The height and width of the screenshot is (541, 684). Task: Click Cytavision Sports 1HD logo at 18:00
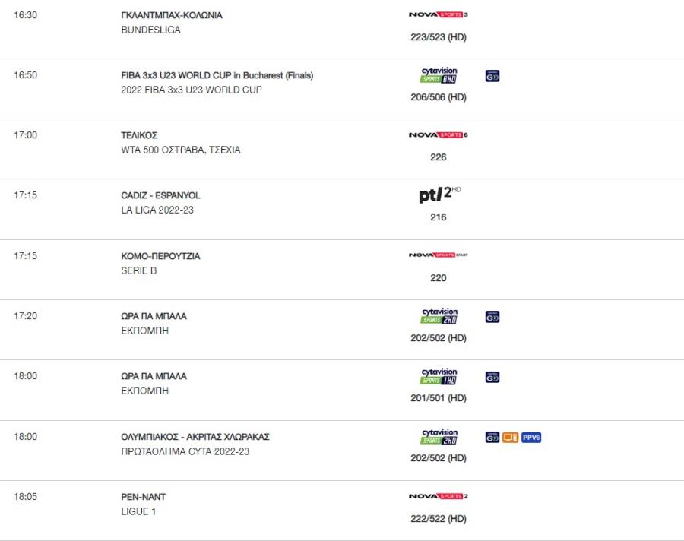pyautogui.click(x=439, y=376)
